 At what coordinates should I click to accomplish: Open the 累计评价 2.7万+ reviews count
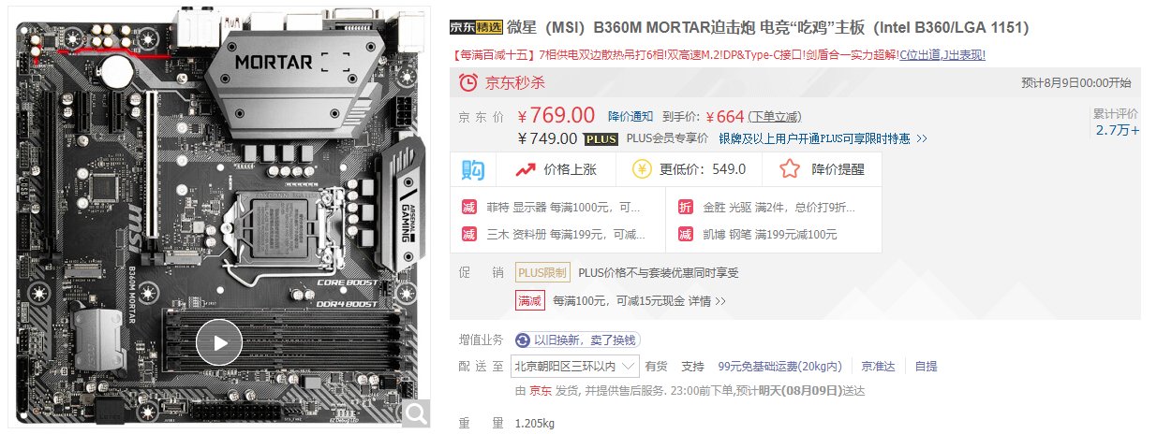(x=1117, y=123)
